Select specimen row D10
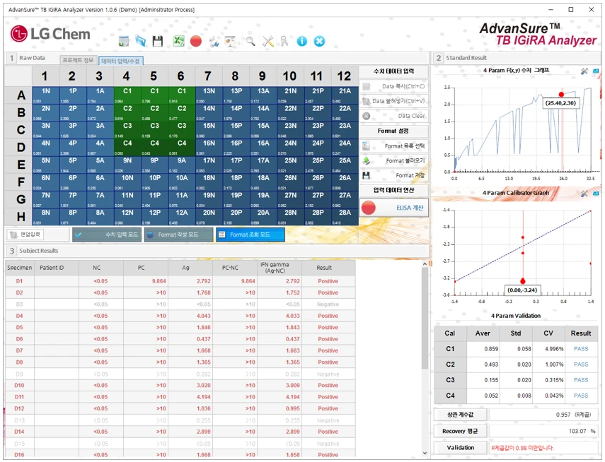This screenshot has height=462, width=605. [x=180, y=385]
